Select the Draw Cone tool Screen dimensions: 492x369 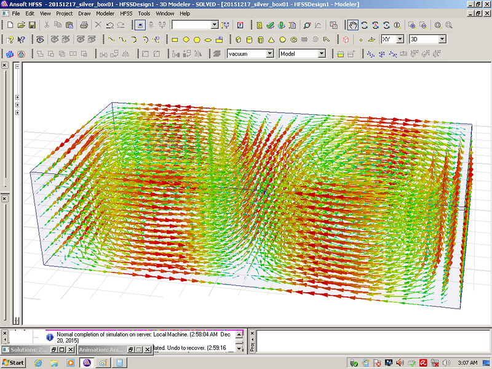point(271,39)
